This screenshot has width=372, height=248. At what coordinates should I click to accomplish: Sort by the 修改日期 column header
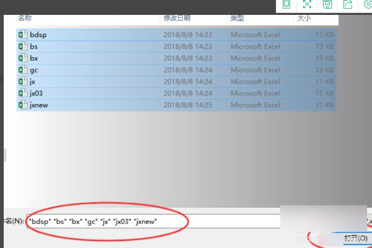coord(179,19)
